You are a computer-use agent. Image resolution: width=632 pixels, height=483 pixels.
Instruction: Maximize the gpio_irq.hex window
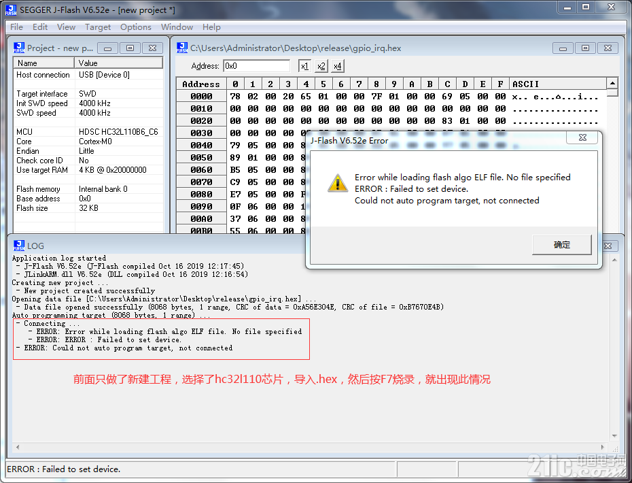tap(585, 48)
